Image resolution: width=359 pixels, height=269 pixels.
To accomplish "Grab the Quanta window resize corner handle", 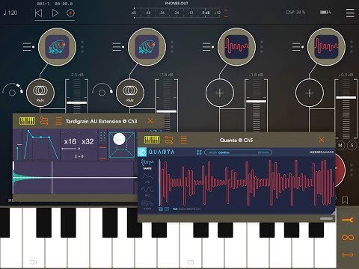I will 333,212.
